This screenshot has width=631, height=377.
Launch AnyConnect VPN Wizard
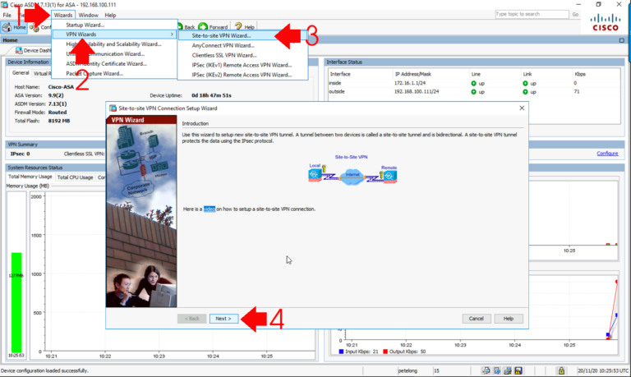tap(242, 45)
